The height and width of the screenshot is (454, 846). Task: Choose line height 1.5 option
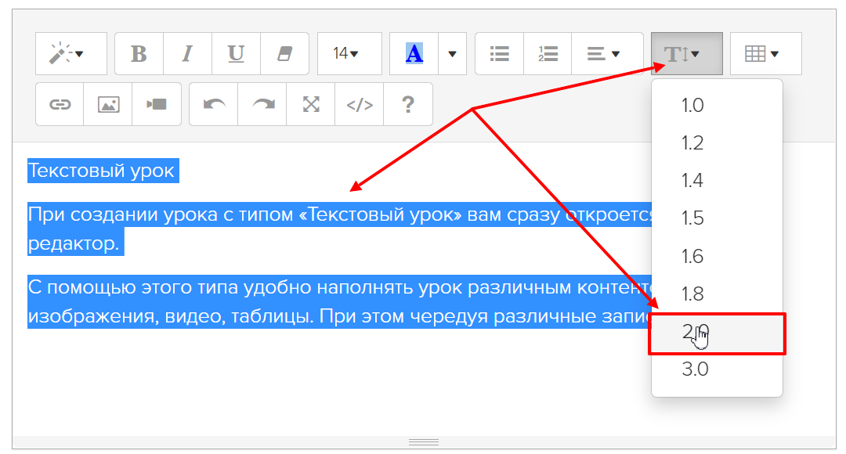692,218
